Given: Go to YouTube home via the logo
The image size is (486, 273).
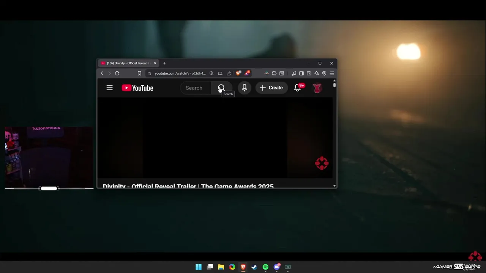Looking at the screenshot, I should pyautogui.click(x=137, y=88).
